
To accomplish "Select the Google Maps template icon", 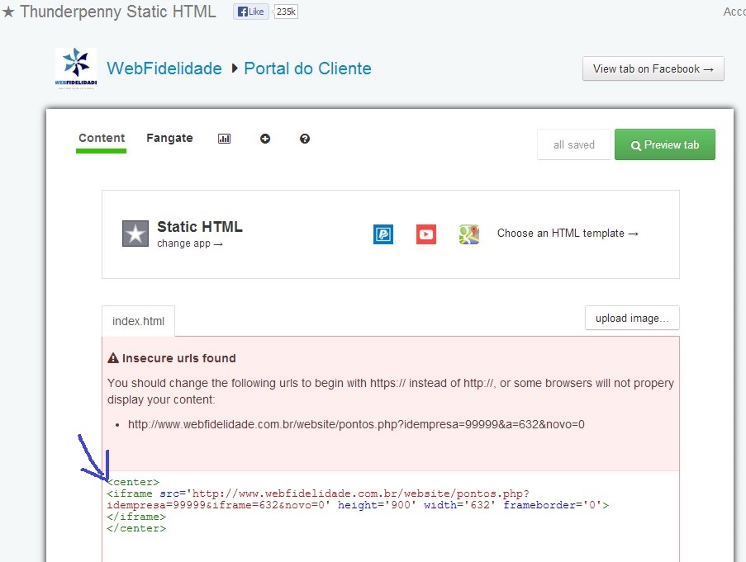I will [x=469, y=234].
